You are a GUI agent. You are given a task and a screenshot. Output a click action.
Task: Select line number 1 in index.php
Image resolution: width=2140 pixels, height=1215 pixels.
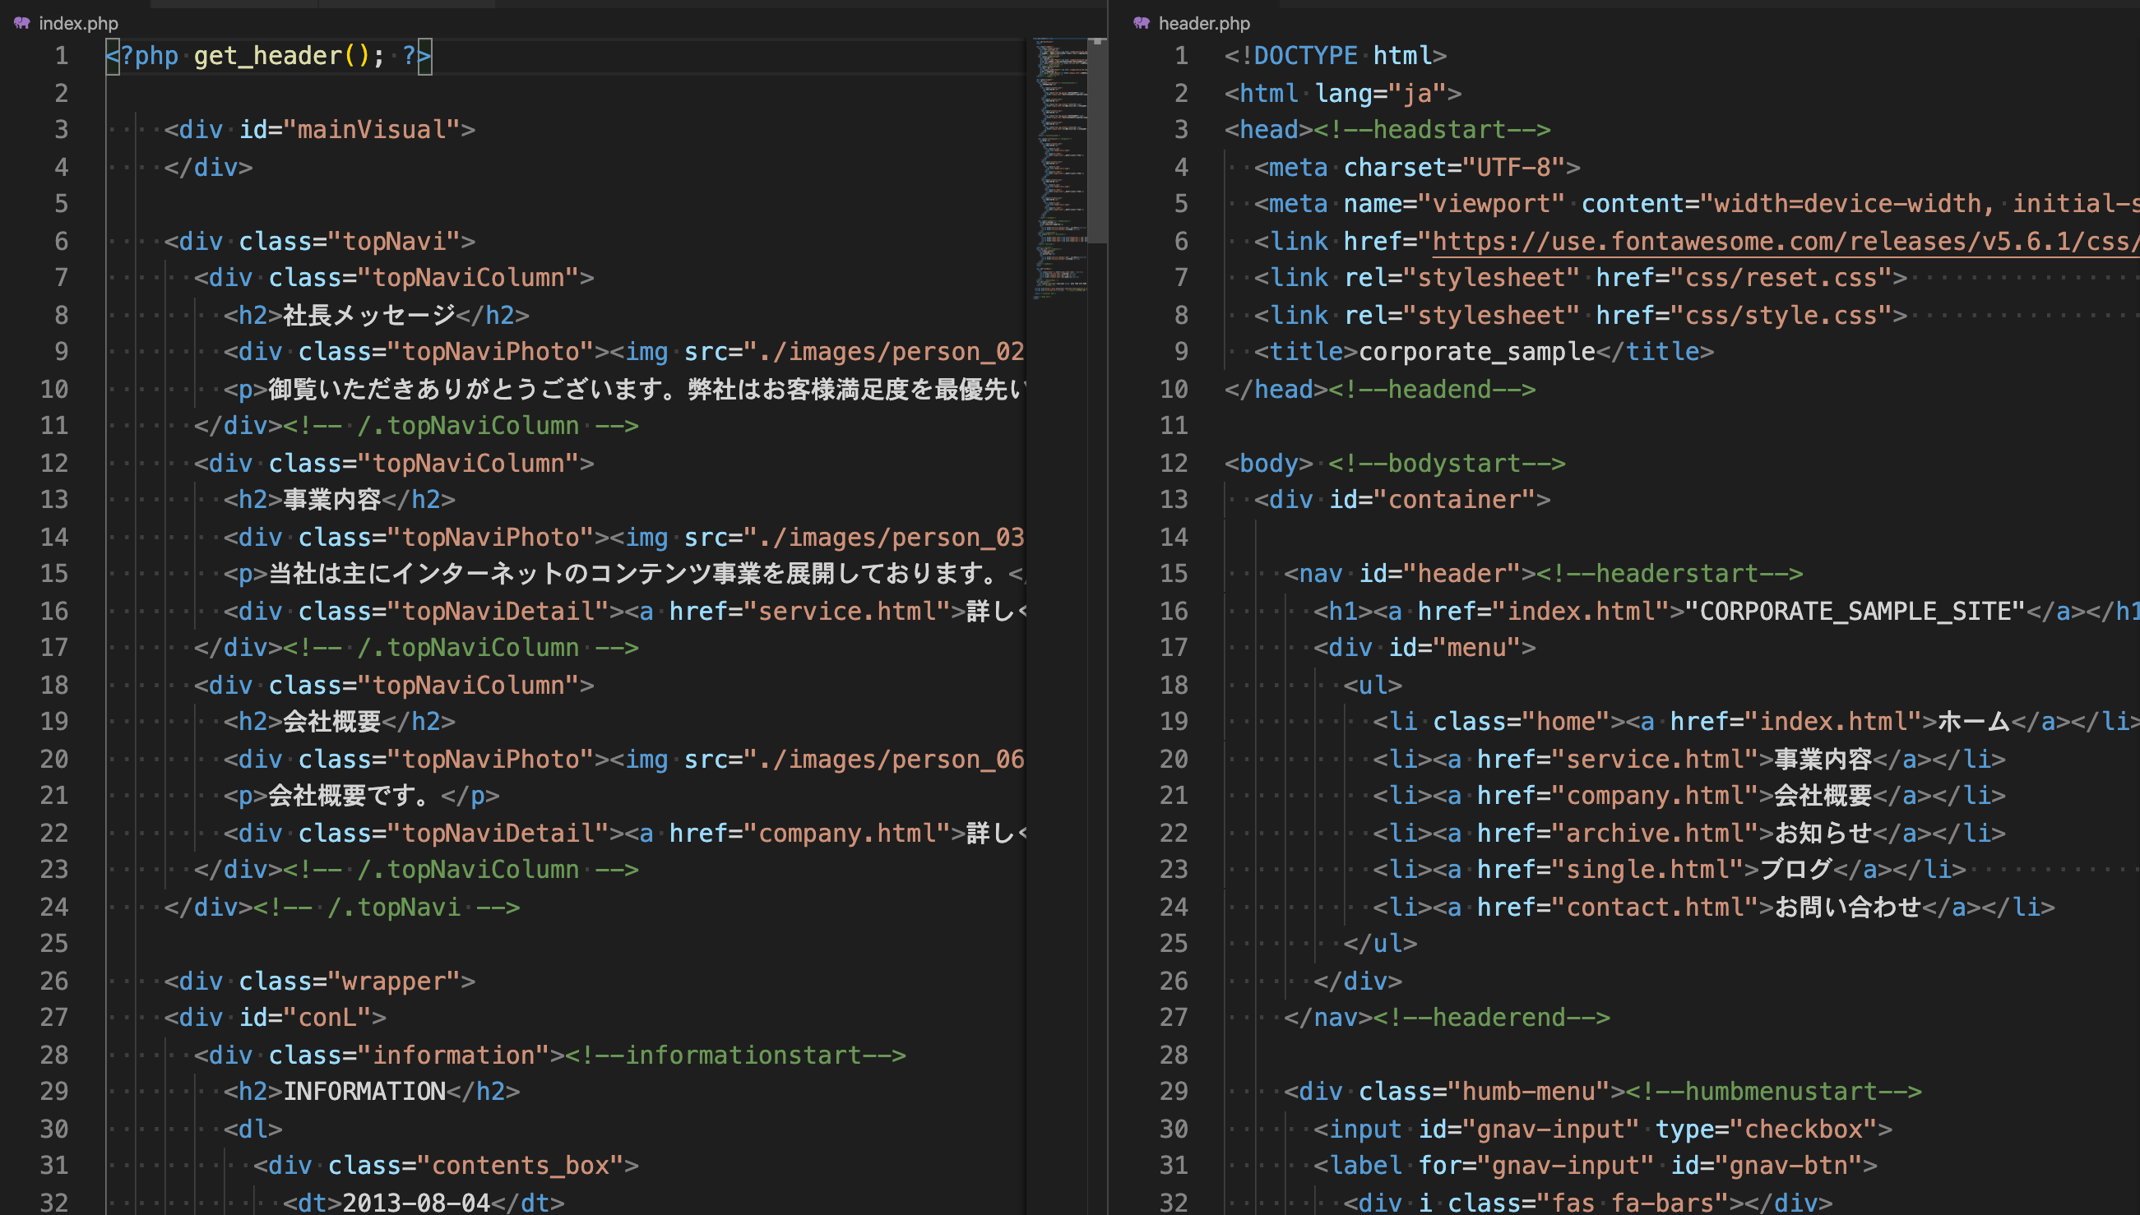pos(60,55)
